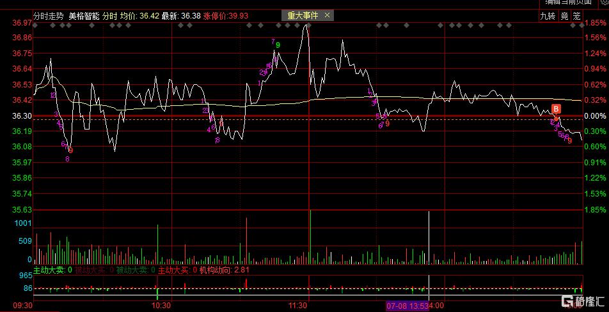Click the green 9 signal above the price line
Viewport: 609px width, 312px height.
278,45
